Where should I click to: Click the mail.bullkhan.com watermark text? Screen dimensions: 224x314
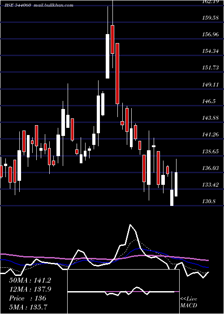coord(53,5)
